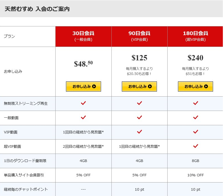This screenshot has height=196, width=224.
Task: Click the 30日会員 お申し込み button
Action: pyautogui.click(x=83, y=86)
